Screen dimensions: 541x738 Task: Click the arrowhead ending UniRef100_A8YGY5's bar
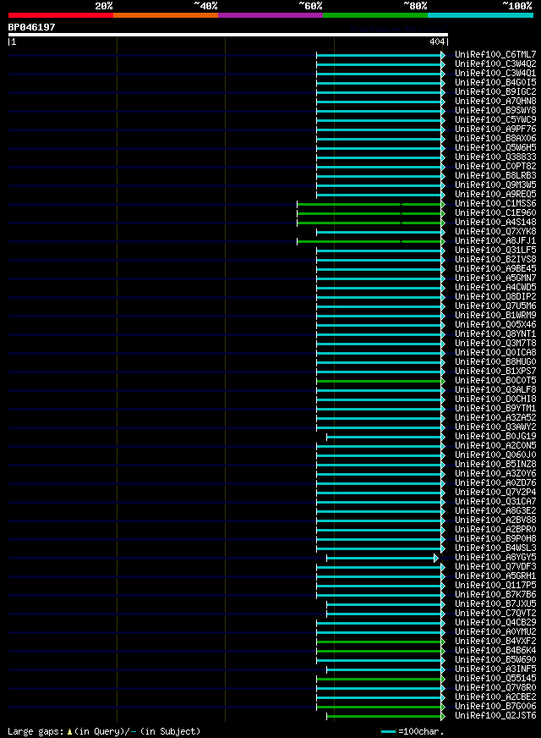click(436, 559)
